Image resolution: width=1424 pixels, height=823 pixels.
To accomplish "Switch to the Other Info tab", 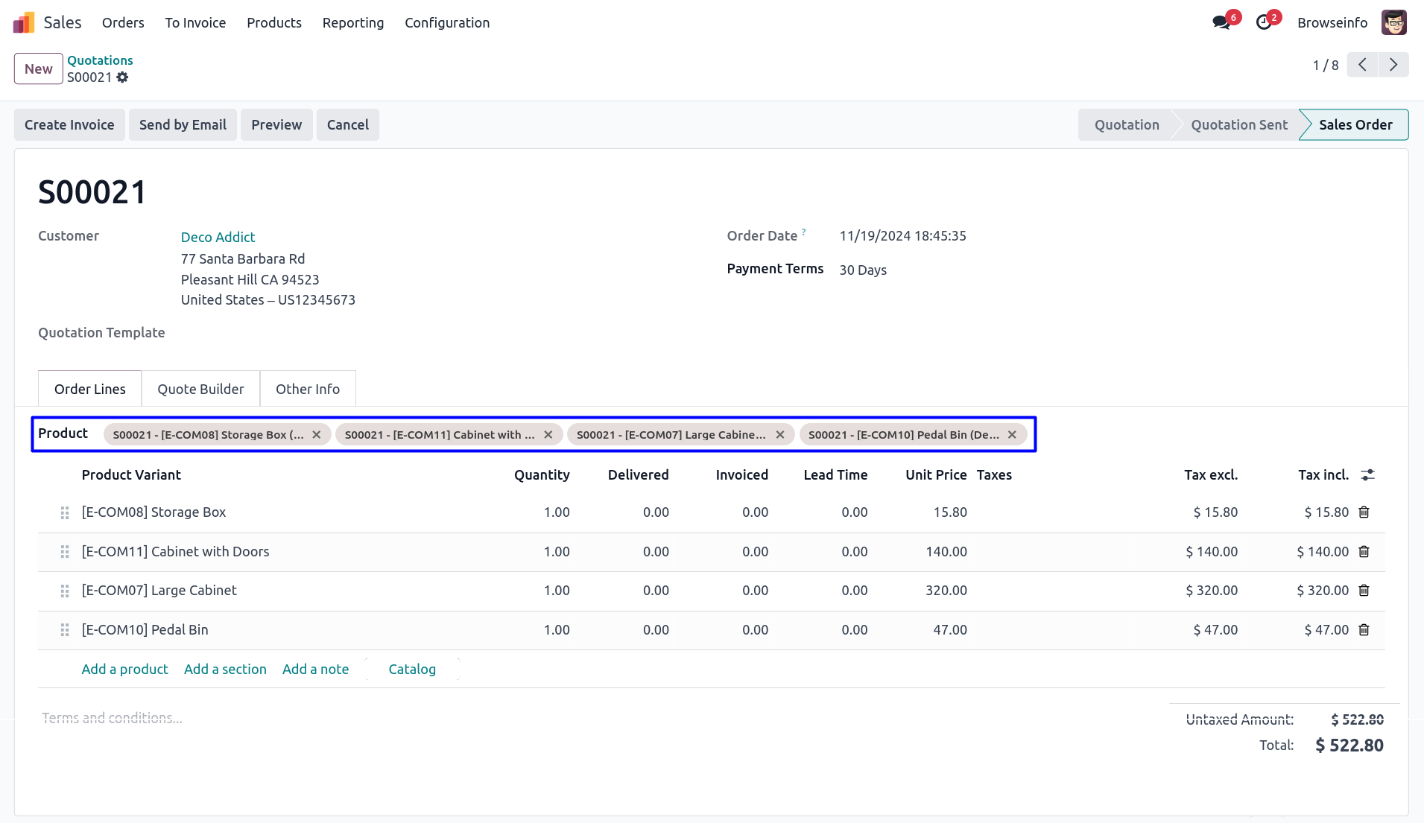I will pos(307,390).
